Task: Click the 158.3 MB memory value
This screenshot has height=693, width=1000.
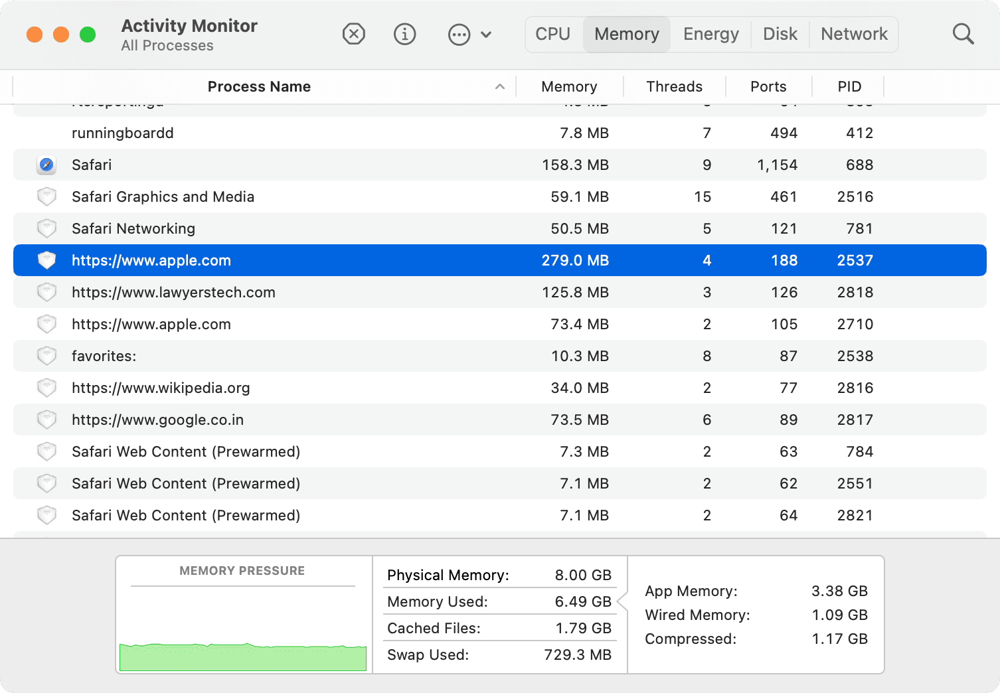Action: tap(575, 165)
